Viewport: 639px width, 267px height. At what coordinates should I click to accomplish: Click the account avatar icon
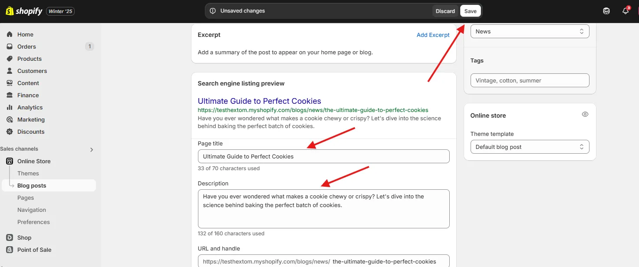[606, 11]
